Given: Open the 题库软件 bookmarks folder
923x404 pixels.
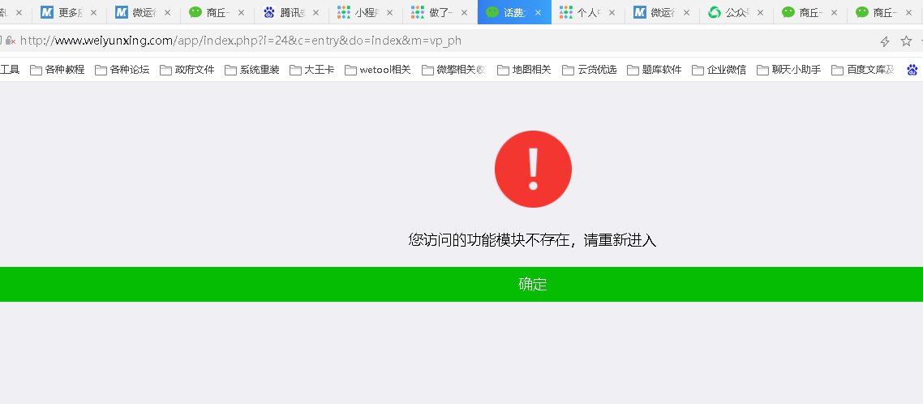Looking at the screenshot, I should pyautogui.click(x=655, y=70).
